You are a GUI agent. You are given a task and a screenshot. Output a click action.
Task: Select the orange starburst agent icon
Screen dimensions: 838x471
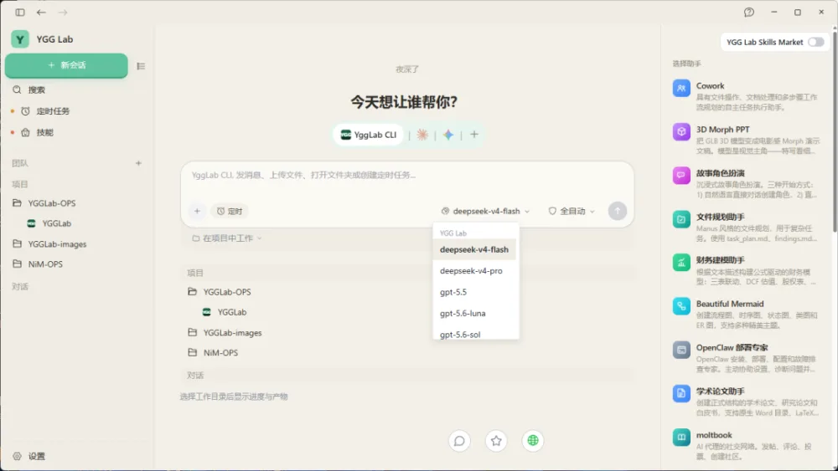pos(422,135)
